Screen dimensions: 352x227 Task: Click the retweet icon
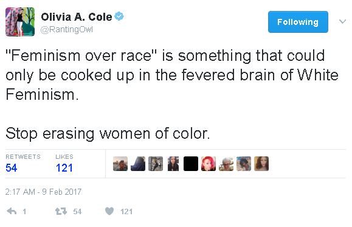point(61,211)
